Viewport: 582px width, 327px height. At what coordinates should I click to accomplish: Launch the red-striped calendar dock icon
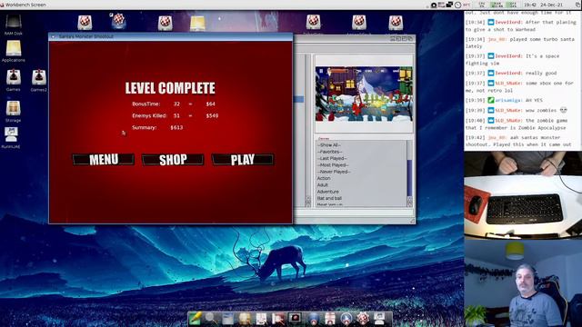point(329,319)
